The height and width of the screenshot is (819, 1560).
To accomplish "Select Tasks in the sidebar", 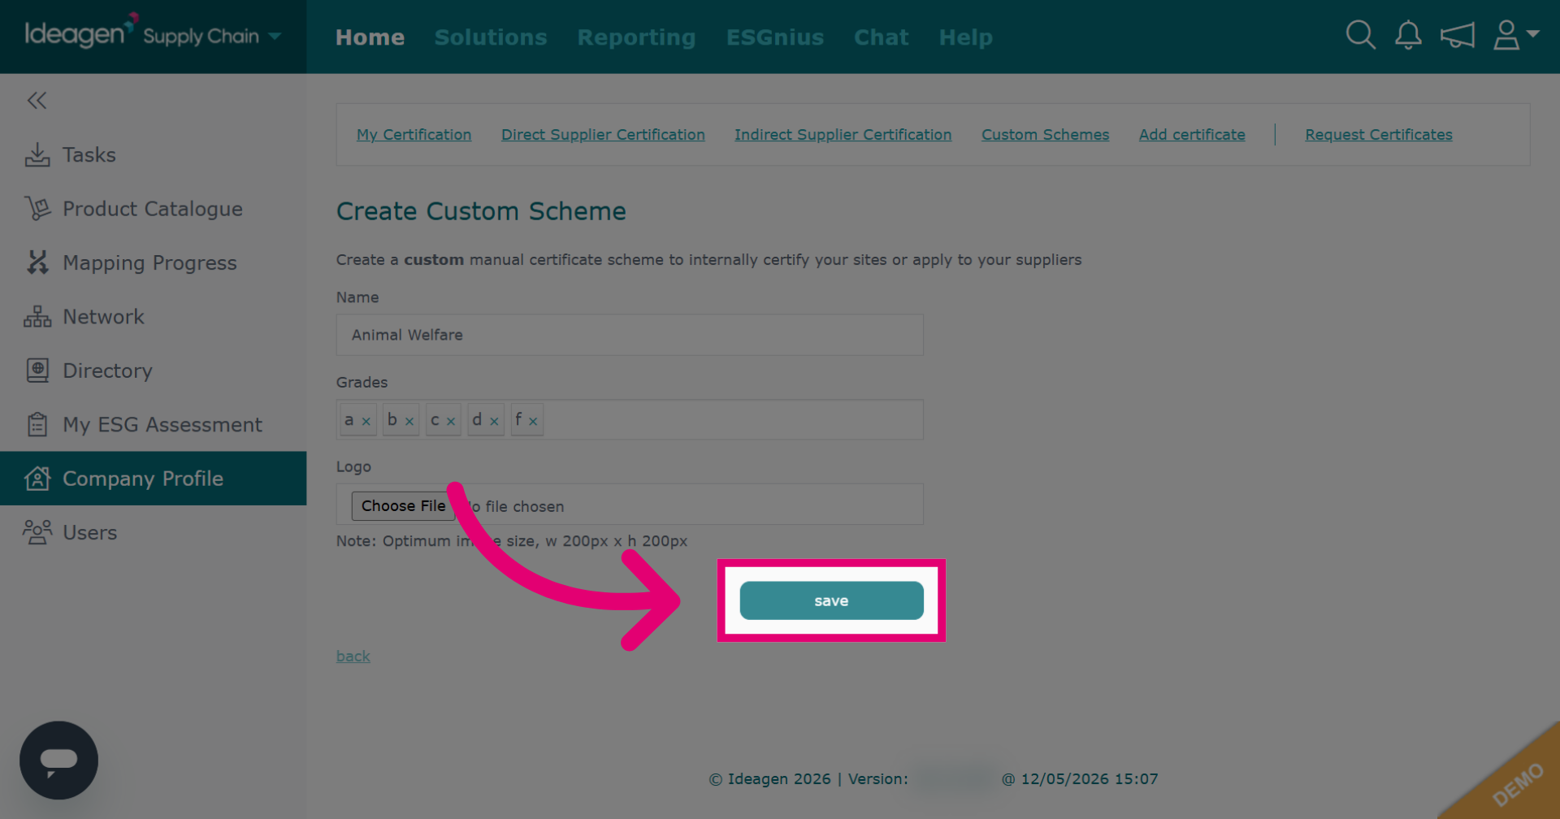I will [153, 154].
